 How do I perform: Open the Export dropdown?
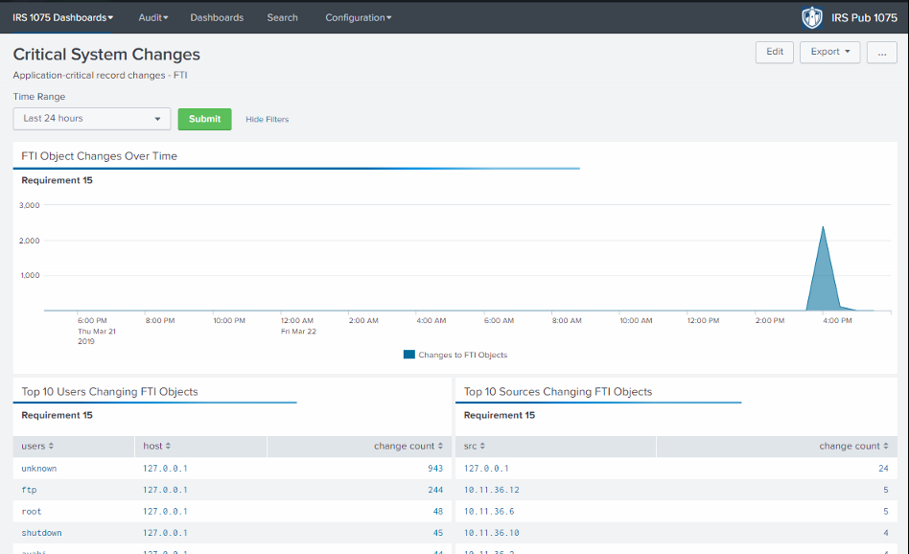830,52
